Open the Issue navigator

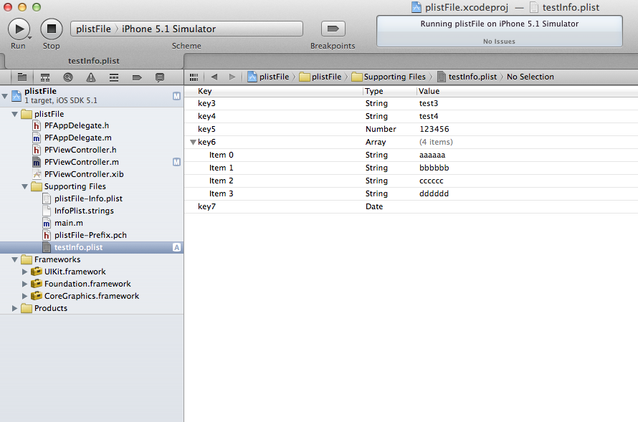91,77
